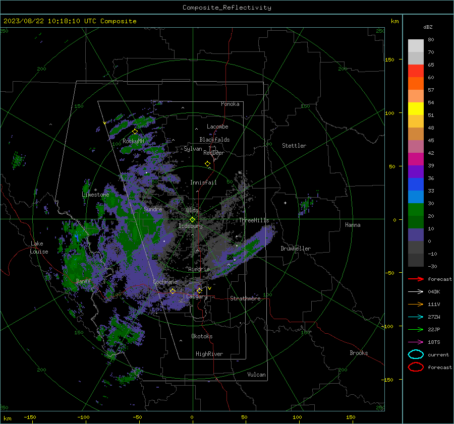
Task: Click the Olds label
Action: pyautogui.click(x=192, y=210)
